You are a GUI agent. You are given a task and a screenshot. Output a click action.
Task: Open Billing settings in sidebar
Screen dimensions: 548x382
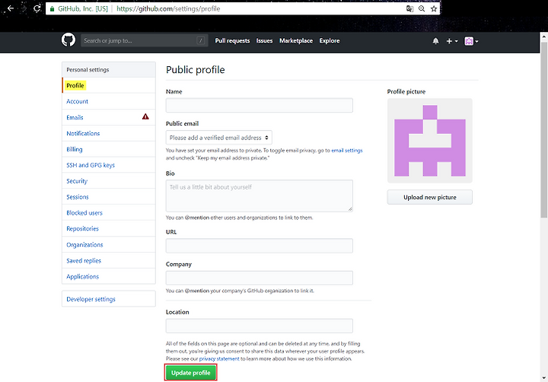[109, 149]
